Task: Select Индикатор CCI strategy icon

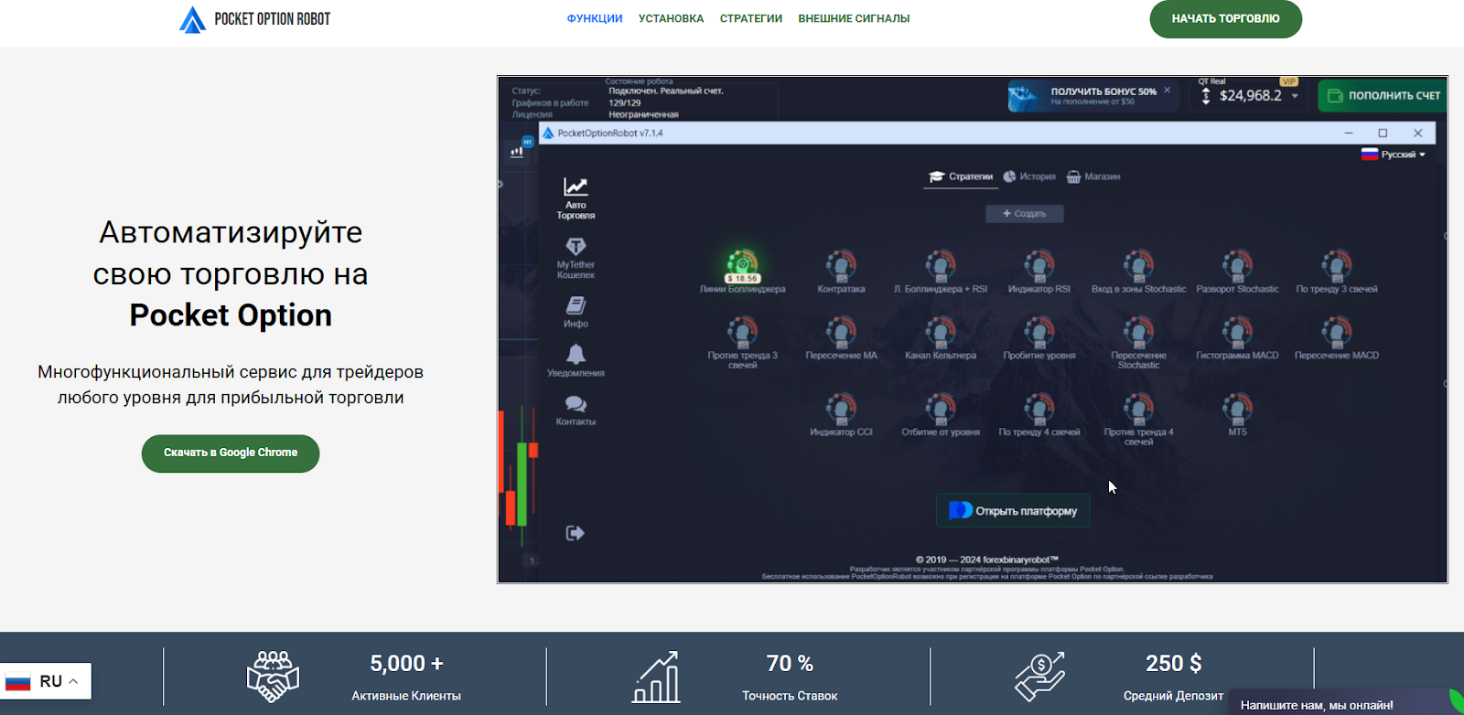Action: click(841, 409)
